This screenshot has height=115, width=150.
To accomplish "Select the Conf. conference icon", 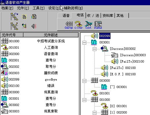I will tap(89, 25).
